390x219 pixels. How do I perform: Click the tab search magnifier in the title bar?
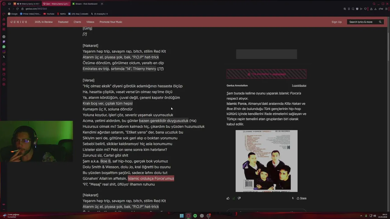coord(374,4)
